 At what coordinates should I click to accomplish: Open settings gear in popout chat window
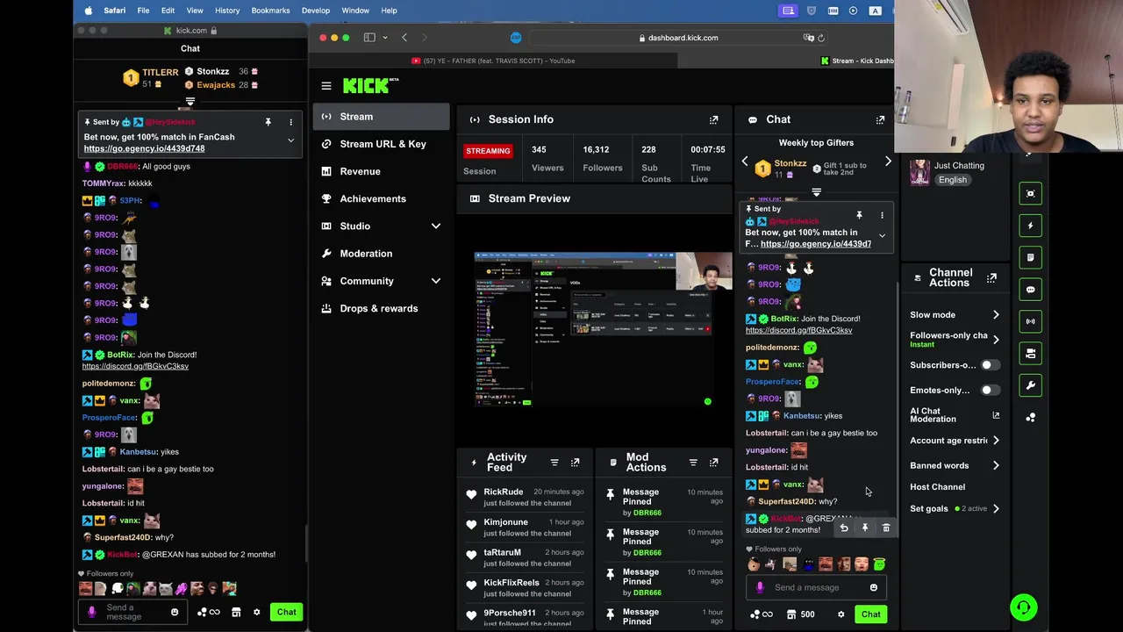pos(257,612)
